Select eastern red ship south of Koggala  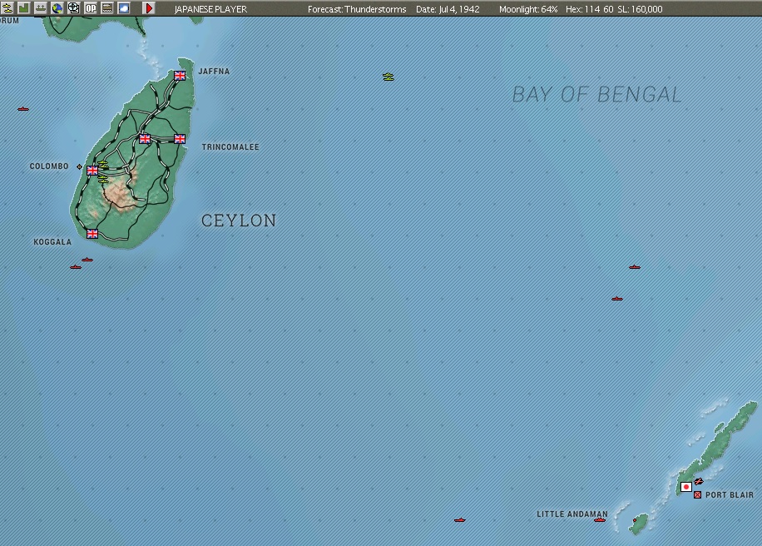[87, 260]
